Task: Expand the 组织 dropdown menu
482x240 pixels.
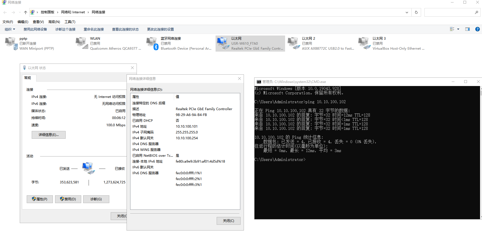Action: tap(10, 29)
